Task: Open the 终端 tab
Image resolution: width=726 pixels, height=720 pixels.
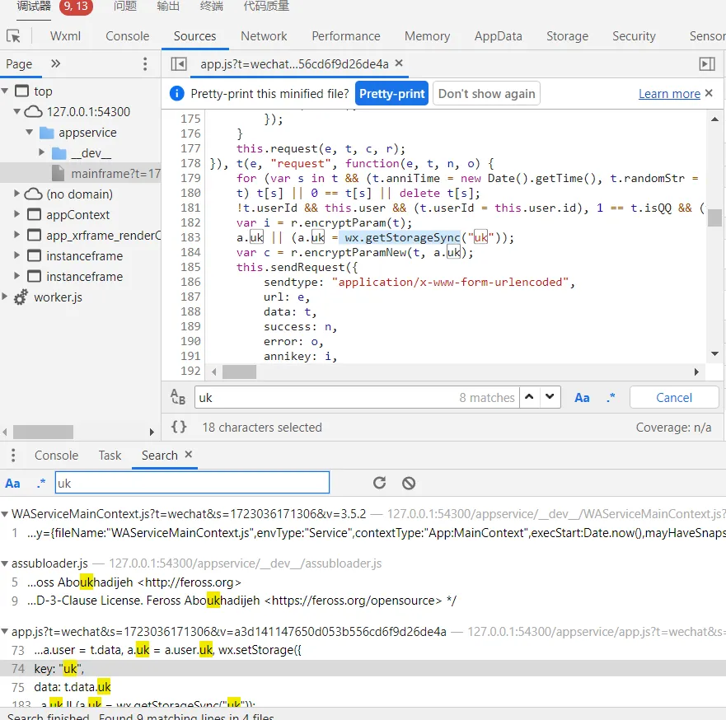Action: pos(212,6)
